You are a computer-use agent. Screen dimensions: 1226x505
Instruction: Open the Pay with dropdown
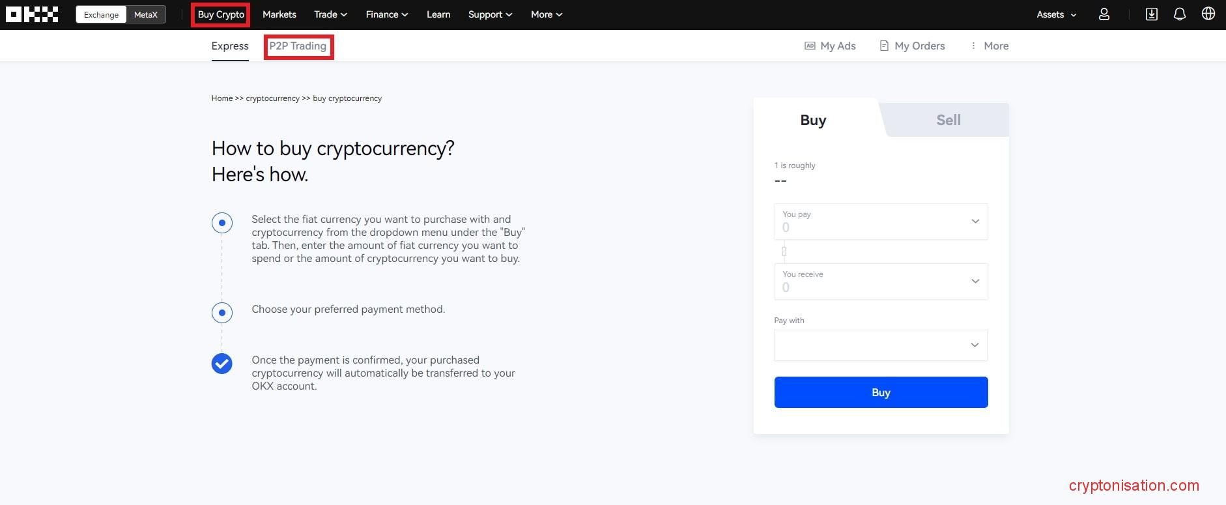pyautogui.click(x=880, y=345)
